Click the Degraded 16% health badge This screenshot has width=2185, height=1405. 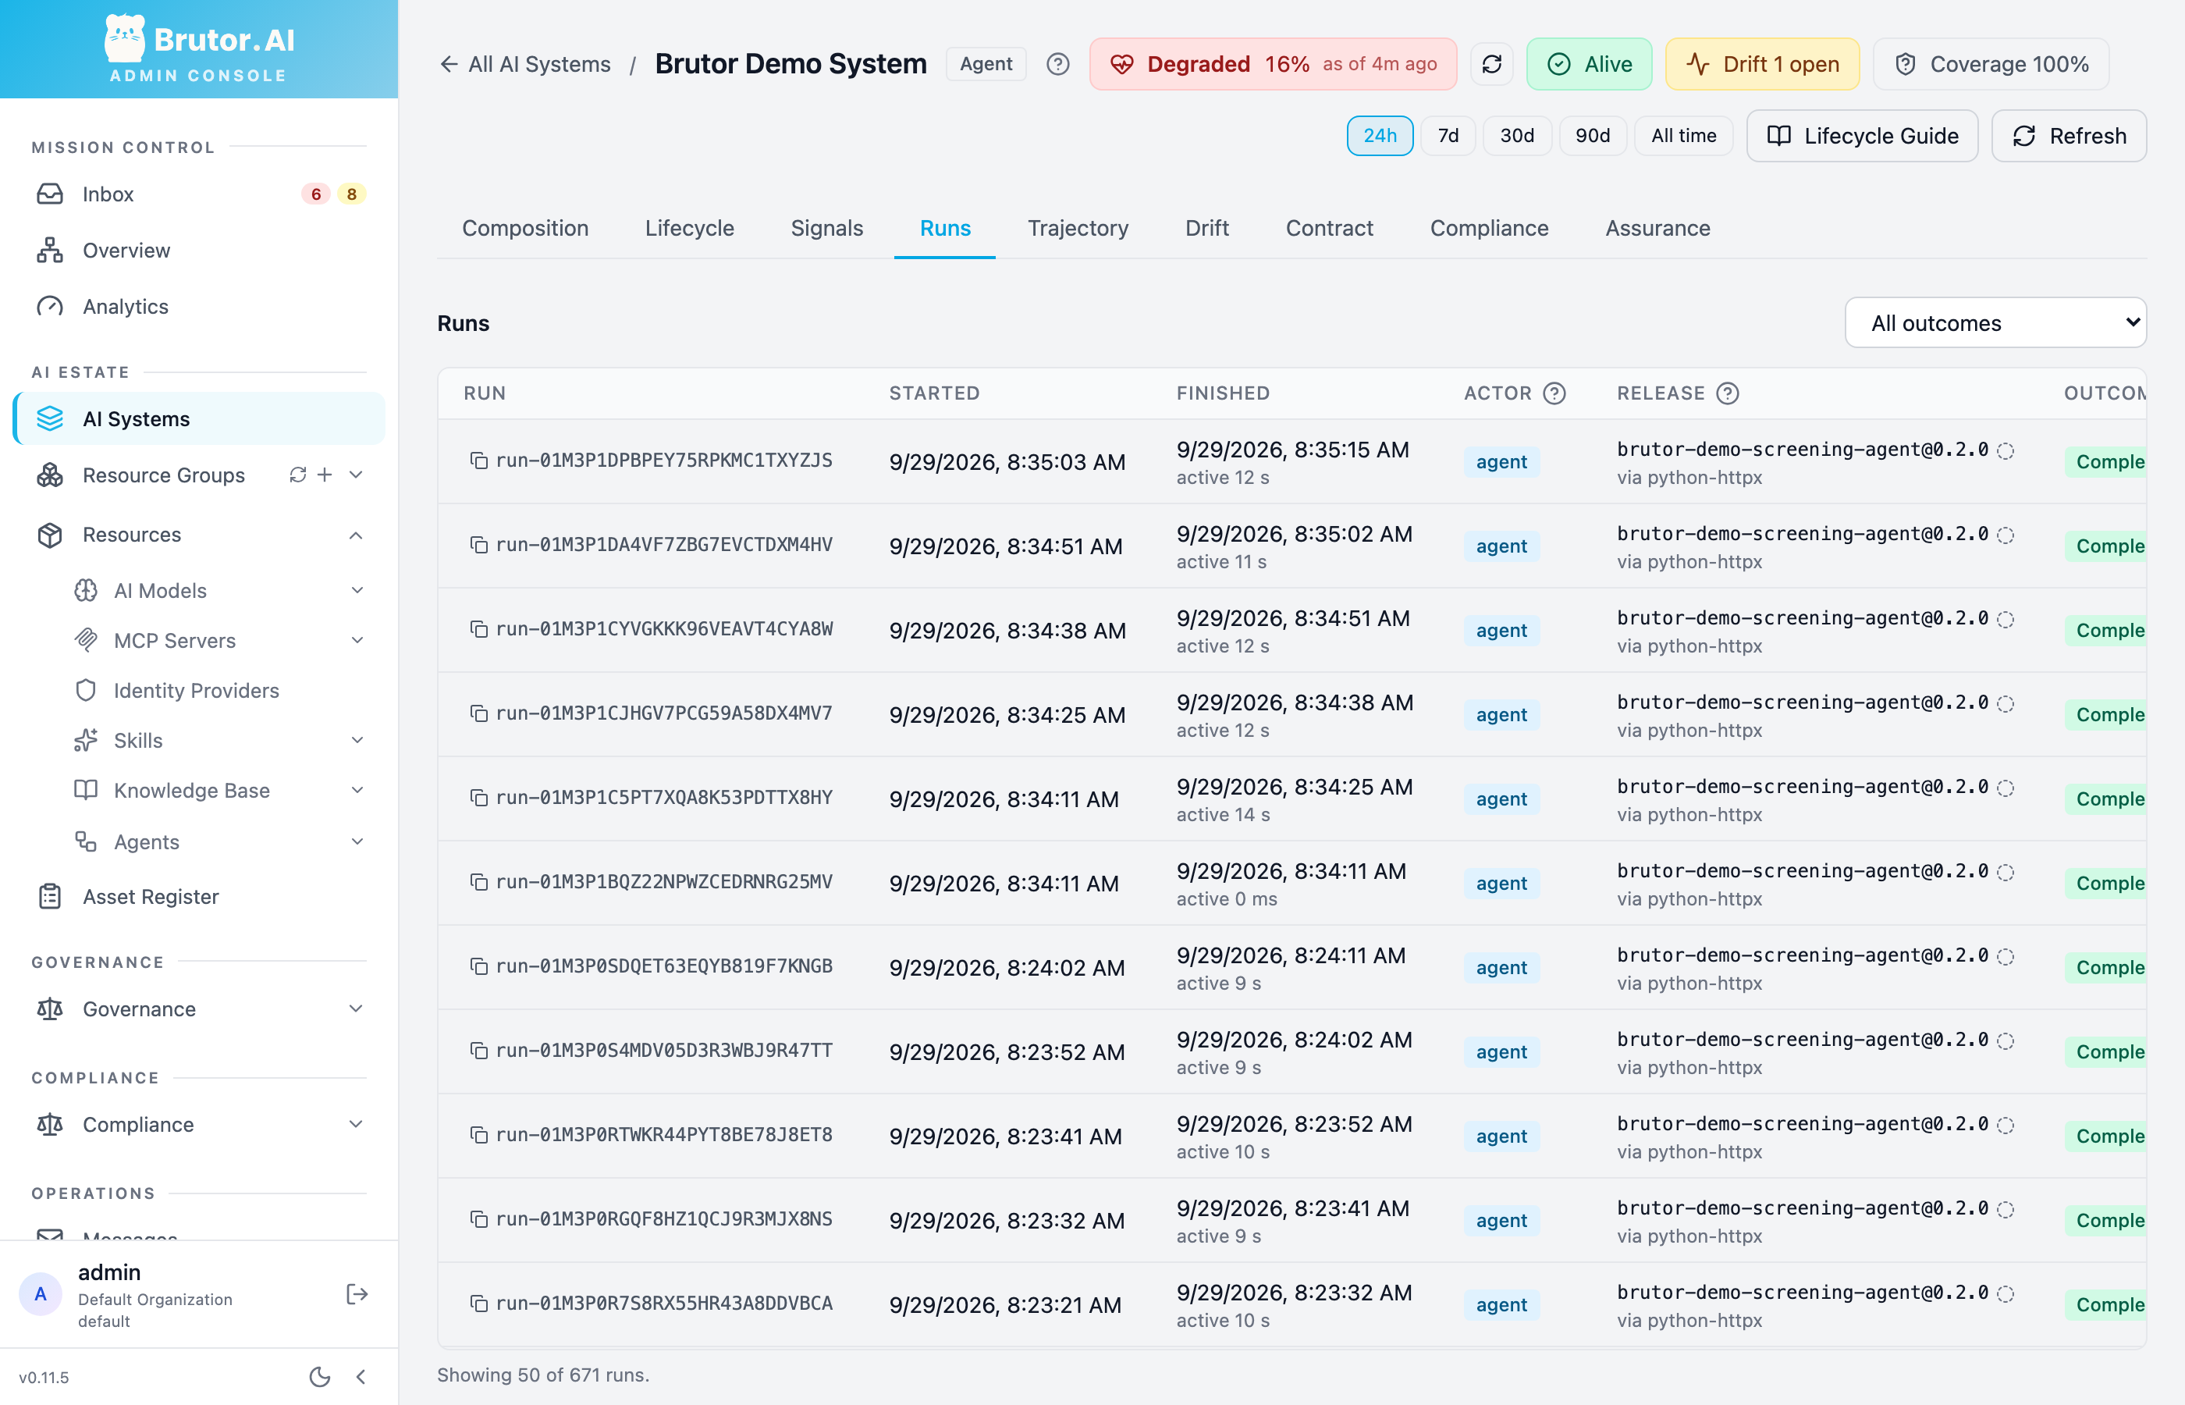pyautogui.click(x=1273, y=64)
